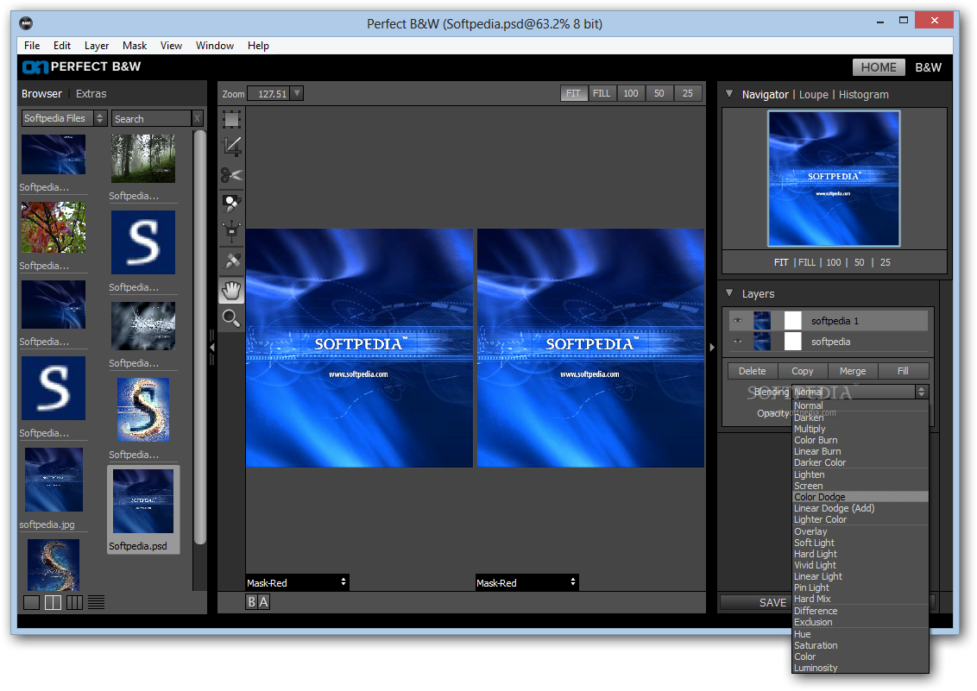Collapse the left Browser panel arrow
977x691 pixels.
point(211,348)
